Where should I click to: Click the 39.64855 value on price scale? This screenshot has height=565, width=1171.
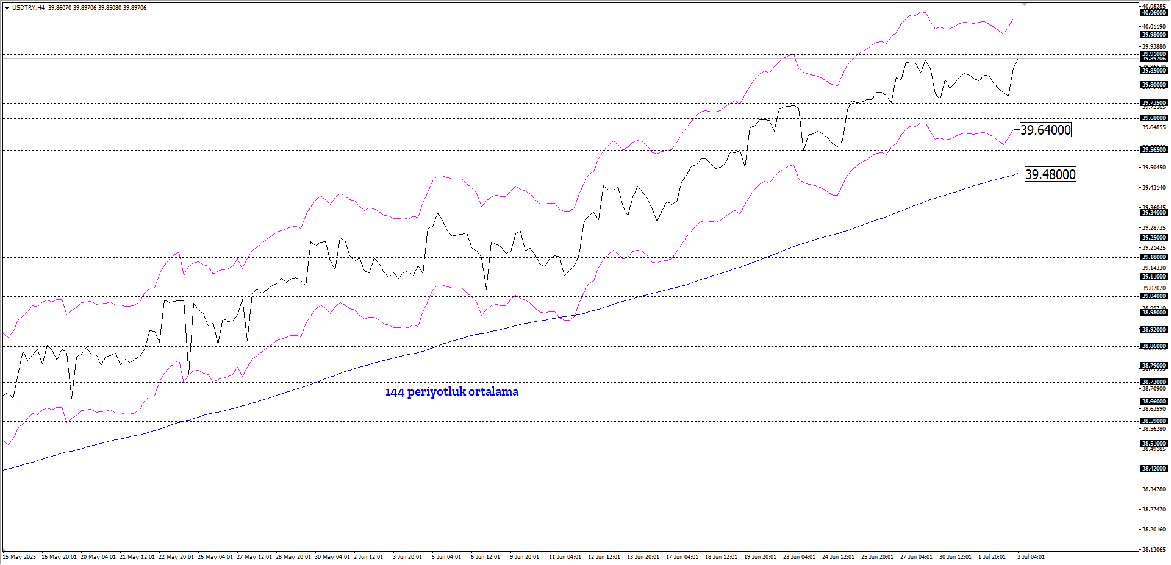[x=1154, y=127]
